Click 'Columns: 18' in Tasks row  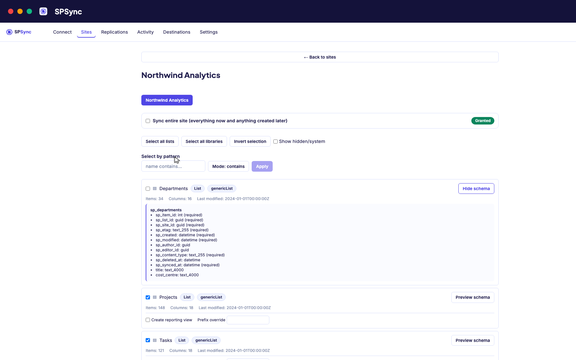(181, 351)
